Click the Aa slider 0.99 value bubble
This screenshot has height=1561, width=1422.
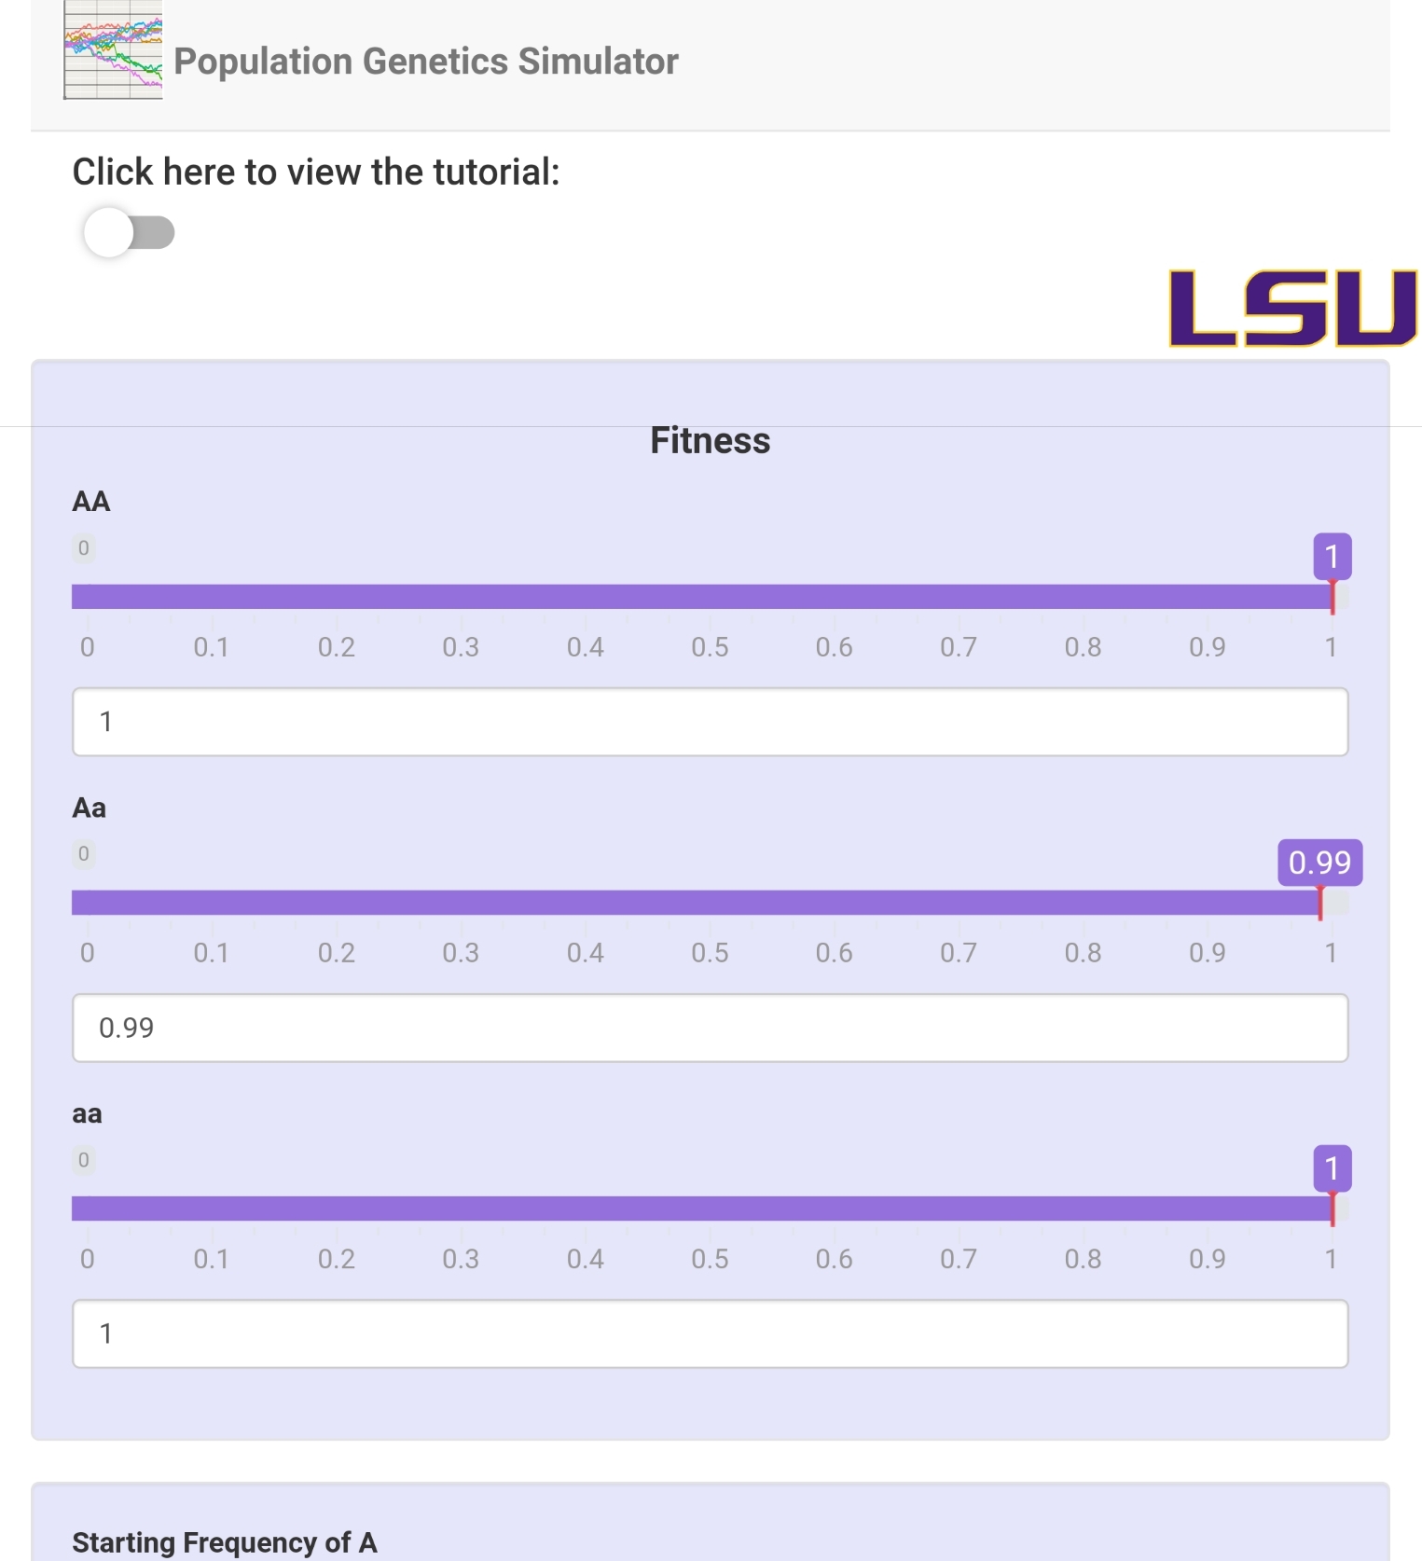(1319, 863)
